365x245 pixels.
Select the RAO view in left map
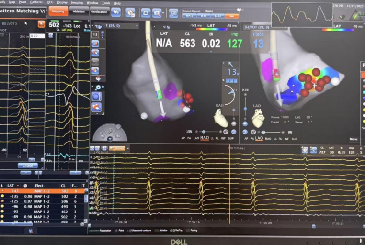[205, 138]
